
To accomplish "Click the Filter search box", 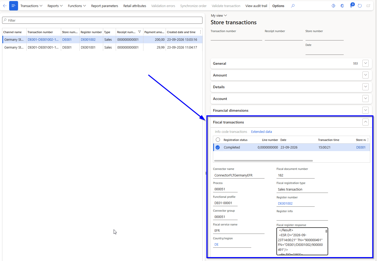I will [102, 20].
